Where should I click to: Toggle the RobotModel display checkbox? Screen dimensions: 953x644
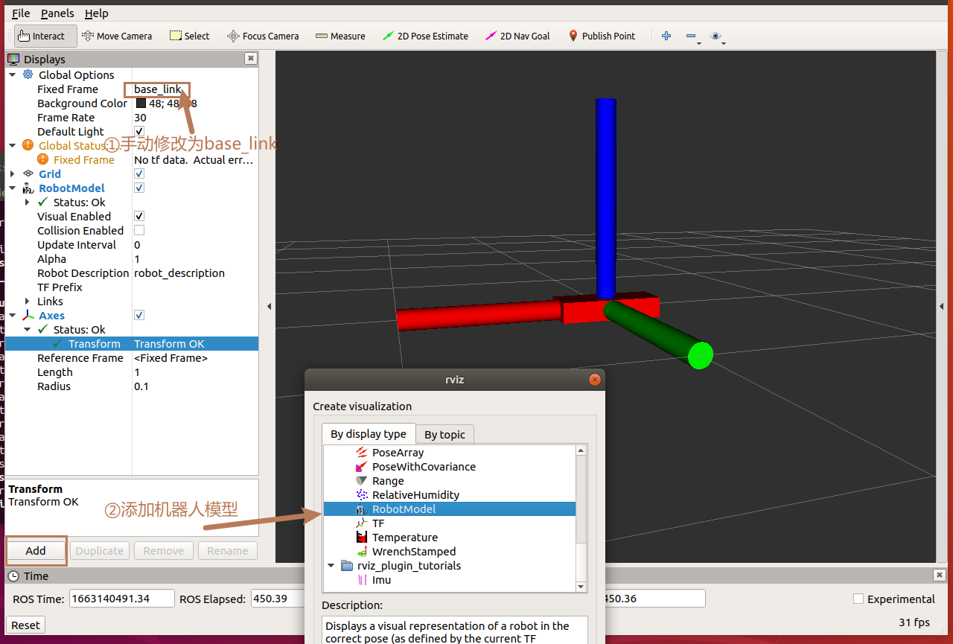coord(139,188)
